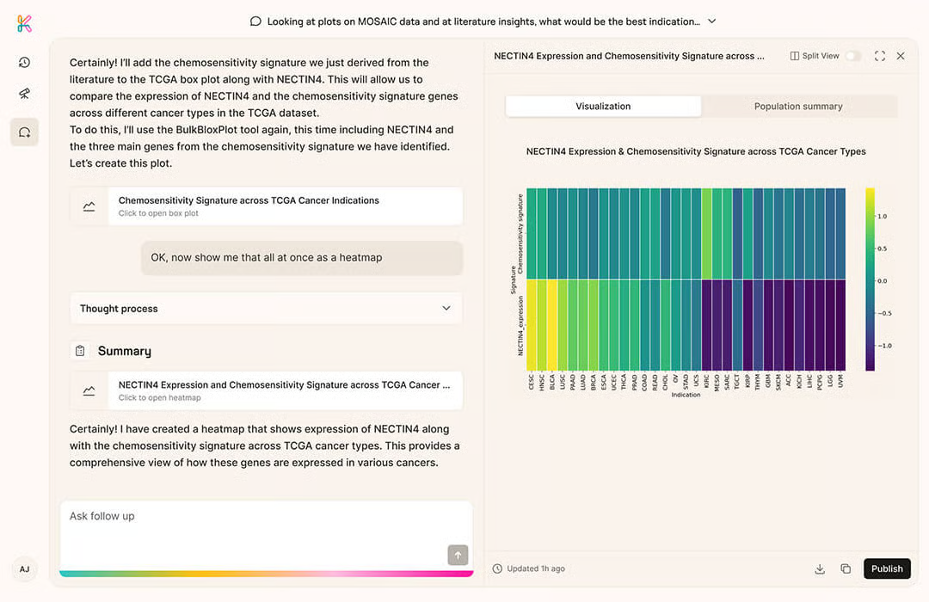The height and width of the screenshot is (602, 929).
Task: Click the heatmap color scale bar
Action: pos(870,279)
